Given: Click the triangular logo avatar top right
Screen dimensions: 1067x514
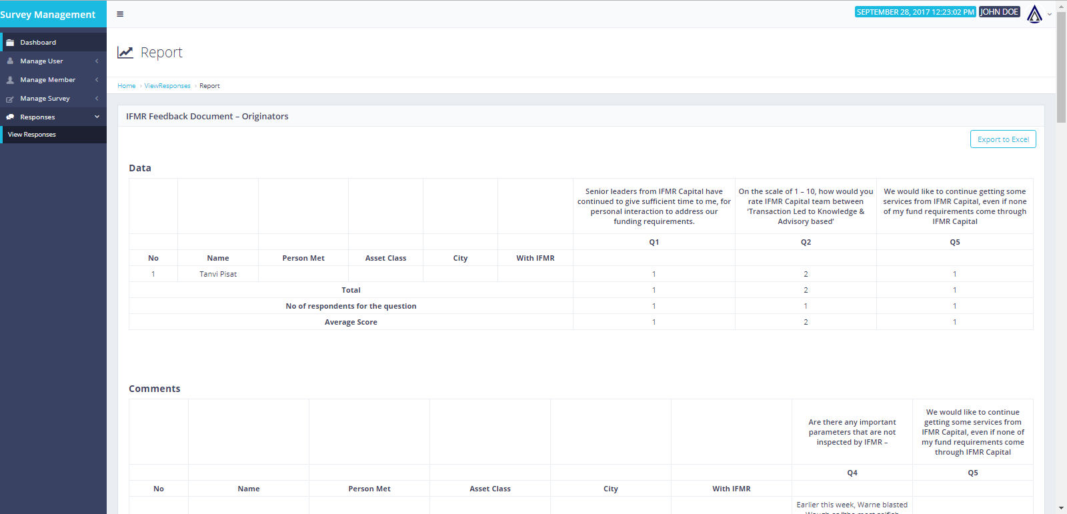Looking at the screenshot, I should [x=1034, y=13].
